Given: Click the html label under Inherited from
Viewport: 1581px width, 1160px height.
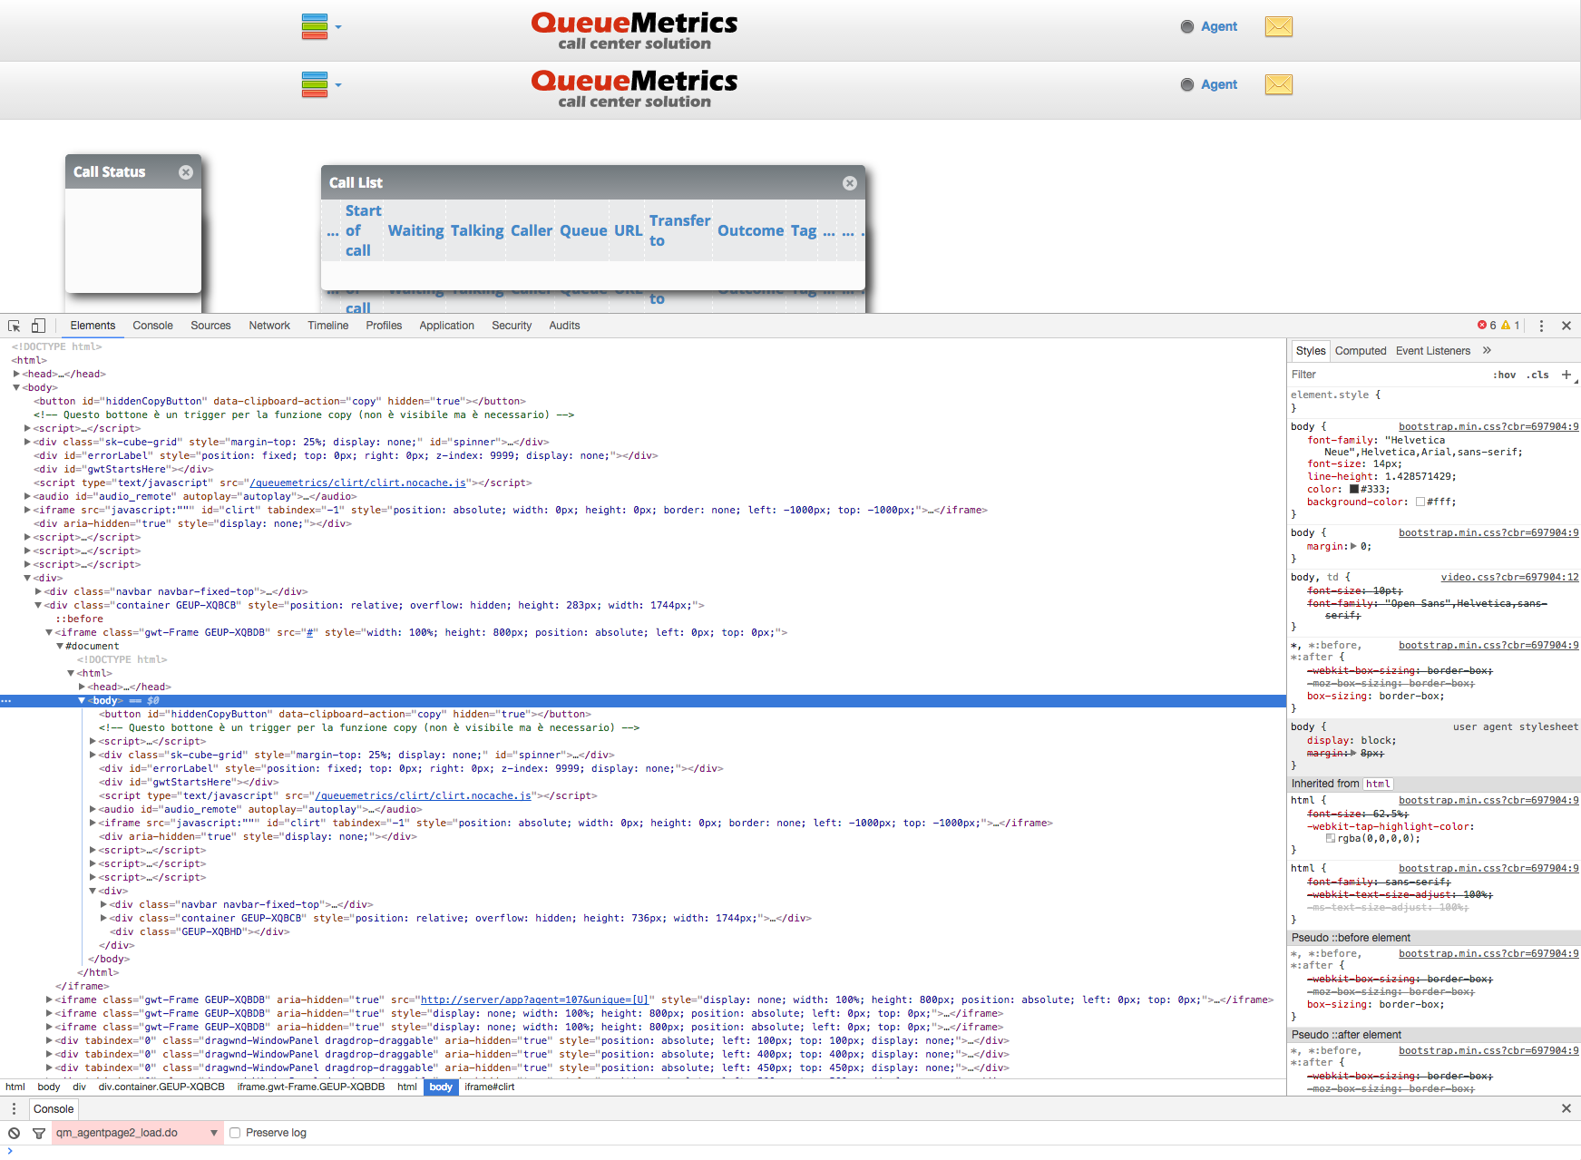Looking at the screenshot, I should coord(1378,784).
